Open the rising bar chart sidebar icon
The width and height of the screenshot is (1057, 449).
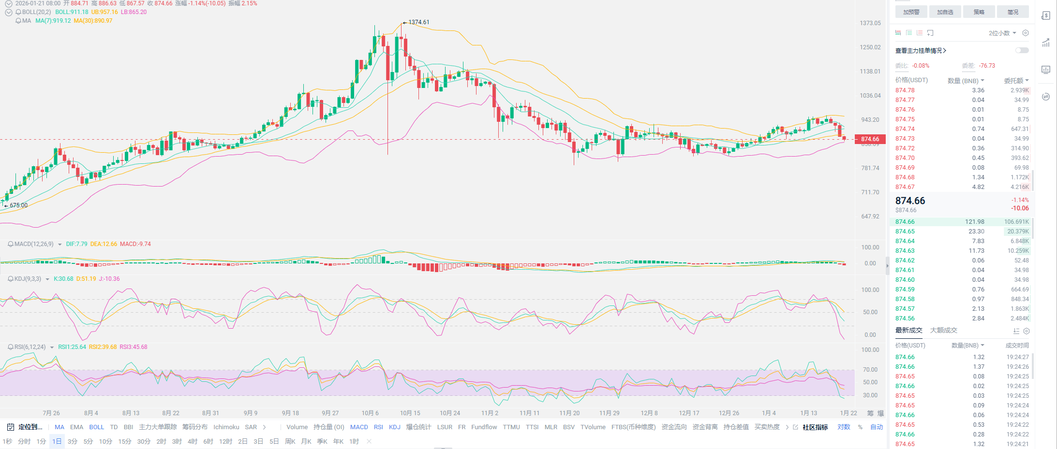(x=1046, y=43)
